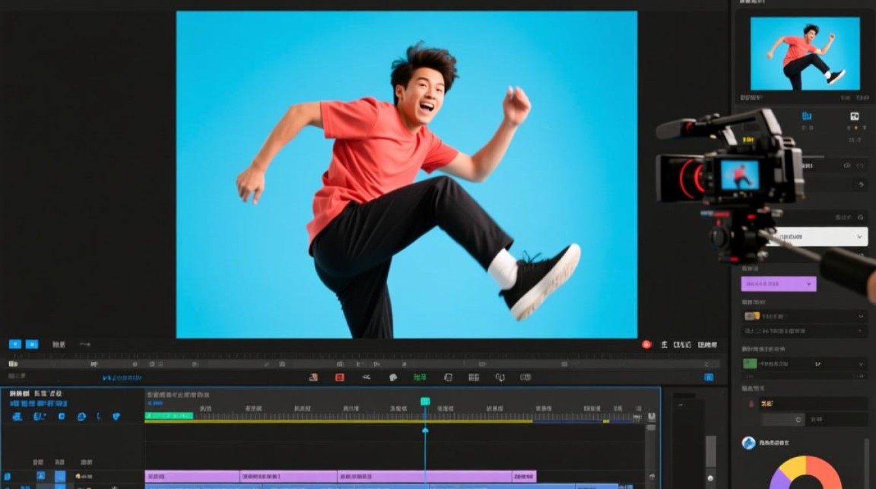Click the blue round icon above the color wheel
876x489 pixels.
[748, 443]
